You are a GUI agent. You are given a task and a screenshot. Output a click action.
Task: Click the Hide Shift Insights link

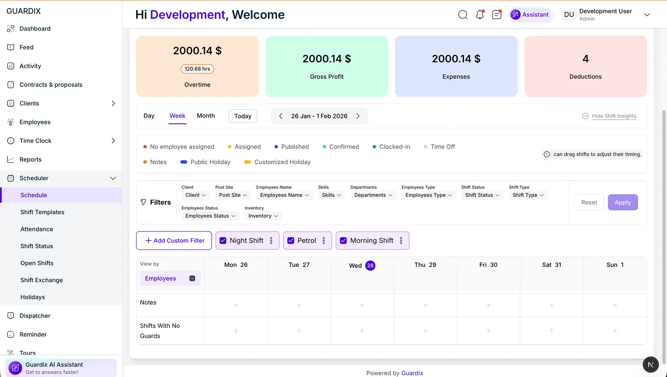pos(614,116)
